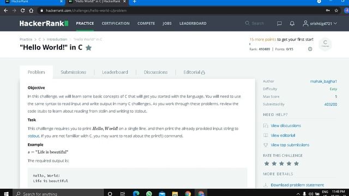Viewport: 349px width, 196px height.
Task: Open the PRACTICE menu
Action: (x=85, y=23)
